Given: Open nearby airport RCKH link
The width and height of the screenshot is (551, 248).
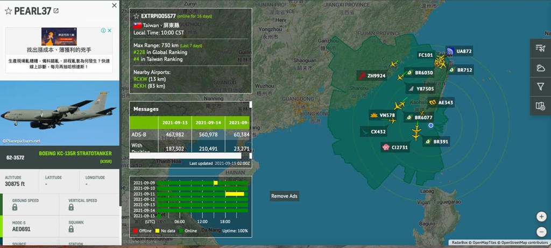Looking at the screenshot, I should click(x=140, y=86).
